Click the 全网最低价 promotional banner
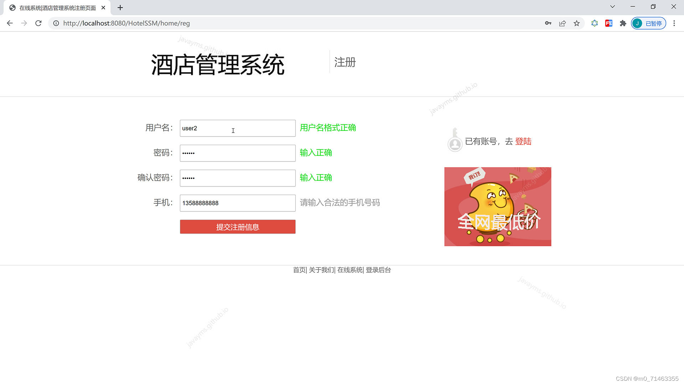 (x=498, y=207)
